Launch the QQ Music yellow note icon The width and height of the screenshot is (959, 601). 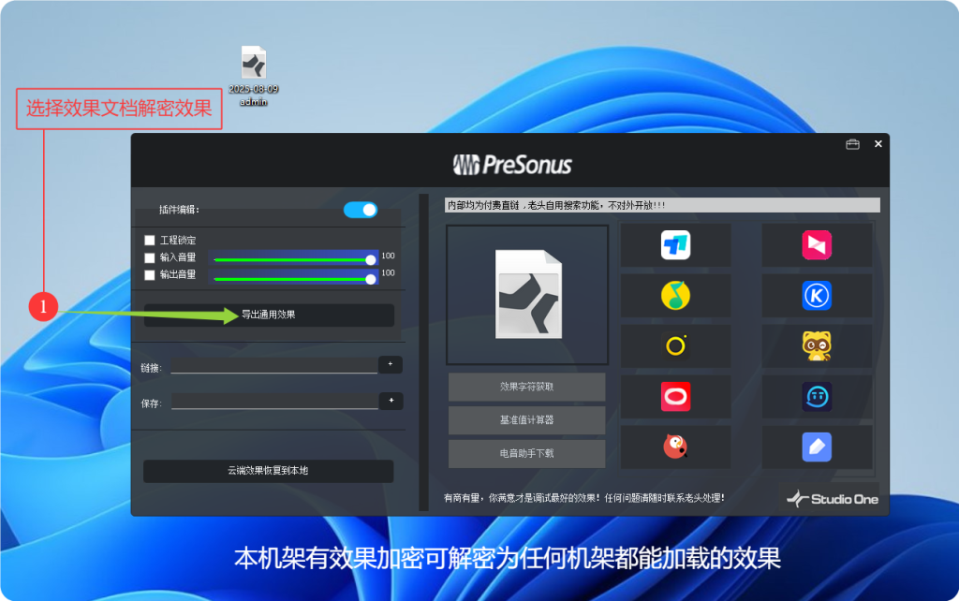point(675,295)
